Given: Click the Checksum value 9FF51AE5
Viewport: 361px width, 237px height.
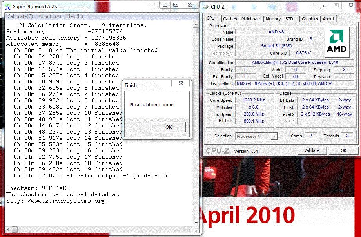Looking at the screenshot, I should click(x=56, y=188).
